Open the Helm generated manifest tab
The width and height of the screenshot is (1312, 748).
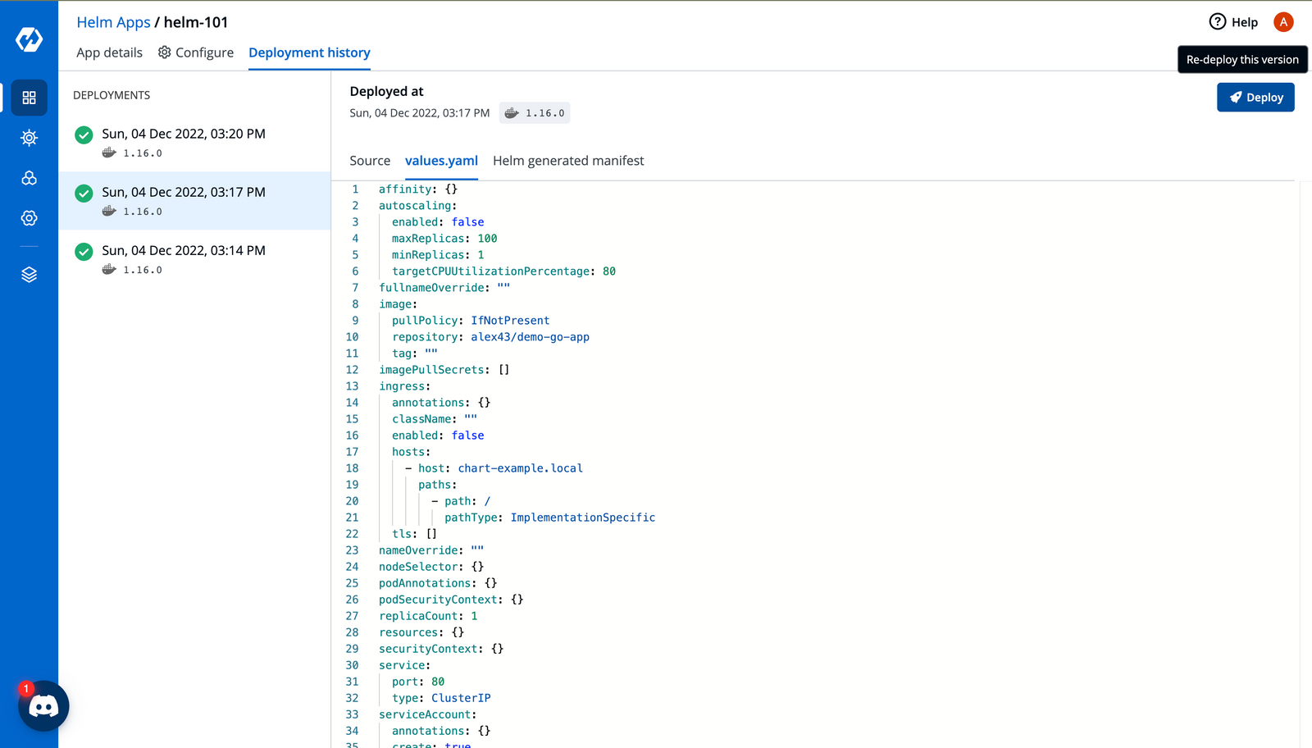[x=568, y=161]
